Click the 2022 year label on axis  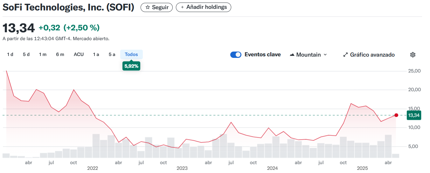click(x=93, y=168)
